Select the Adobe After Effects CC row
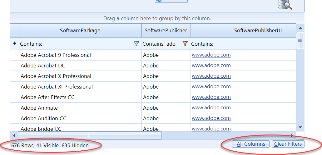 point(47,97)
